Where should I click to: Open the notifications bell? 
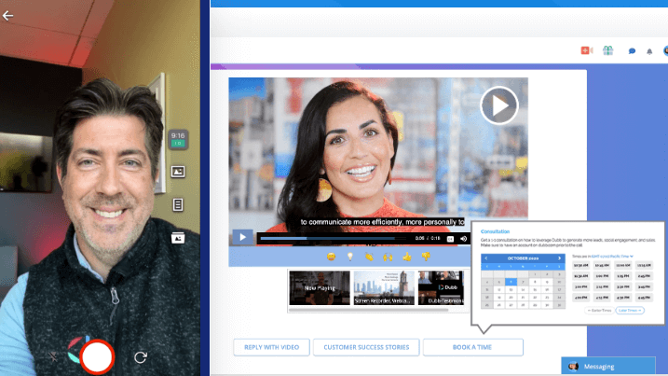coord(649,51)
